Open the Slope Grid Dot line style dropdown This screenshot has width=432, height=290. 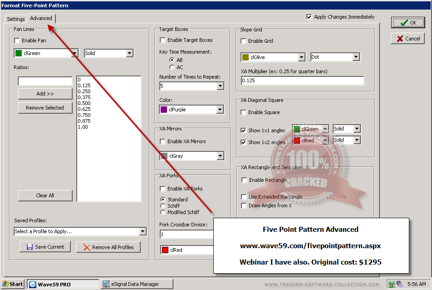[x=356, y=57]
